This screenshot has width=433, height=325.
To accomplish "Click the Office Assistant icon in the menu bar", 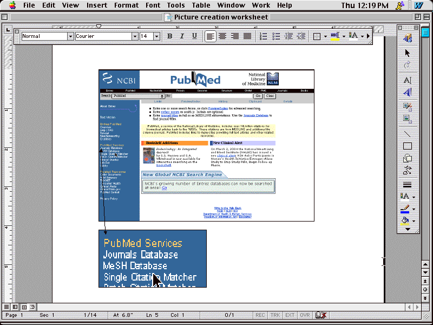I will click(x=399, y=5).
